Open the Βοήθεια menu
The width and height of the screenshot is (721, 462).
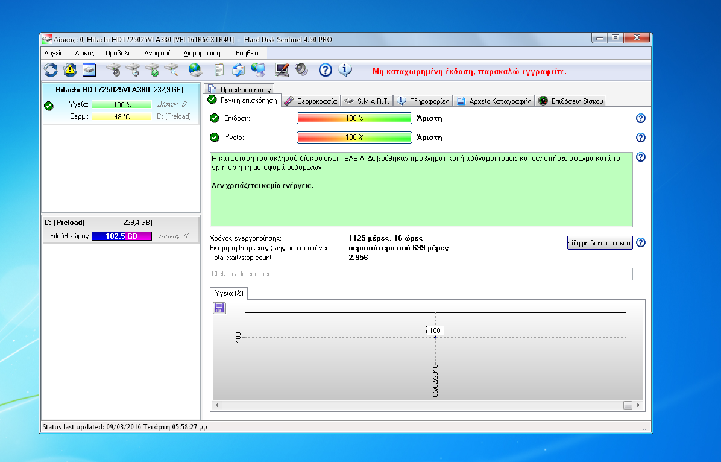[x=247, y=54]
